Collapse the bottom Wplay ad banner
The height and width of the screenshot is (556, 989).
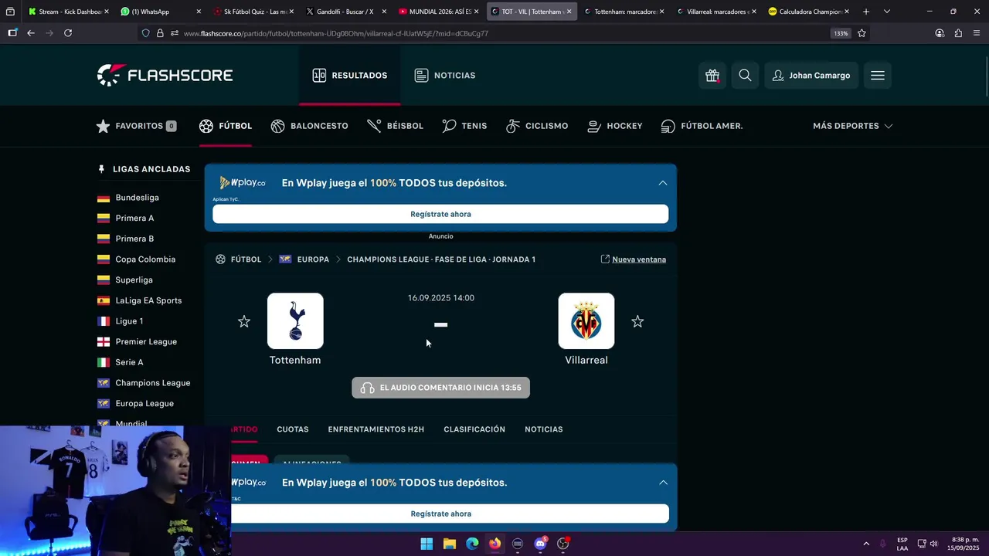point(663,483)
